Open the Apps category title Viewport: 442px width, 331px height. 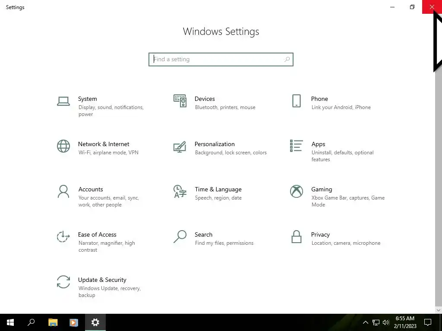click(318, 144)
